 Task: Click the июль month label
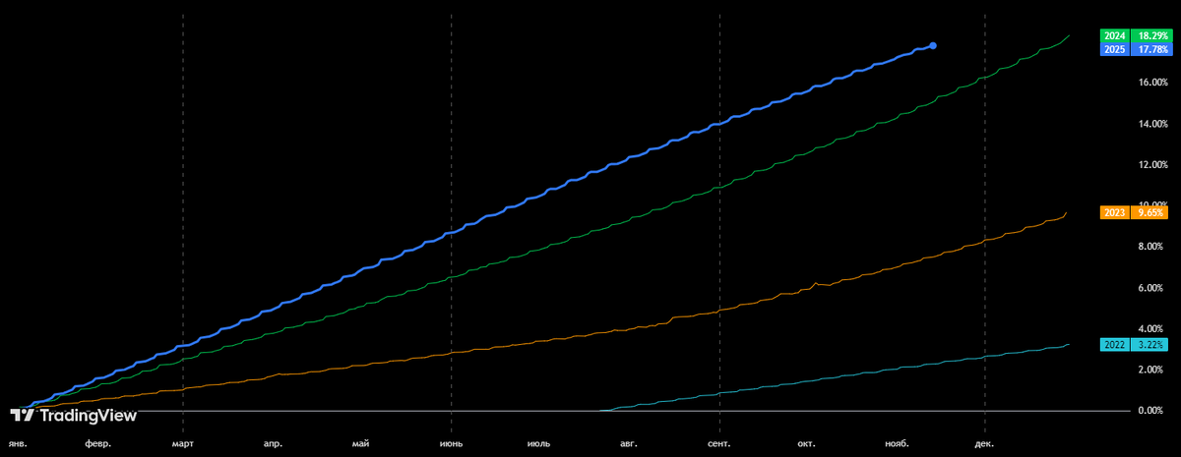539,443
